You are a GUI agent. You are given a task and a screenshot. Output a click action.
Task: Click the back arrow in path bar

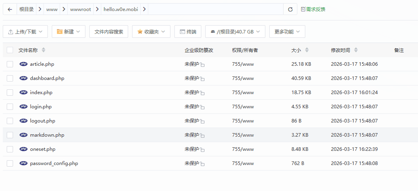pos(10,9)
